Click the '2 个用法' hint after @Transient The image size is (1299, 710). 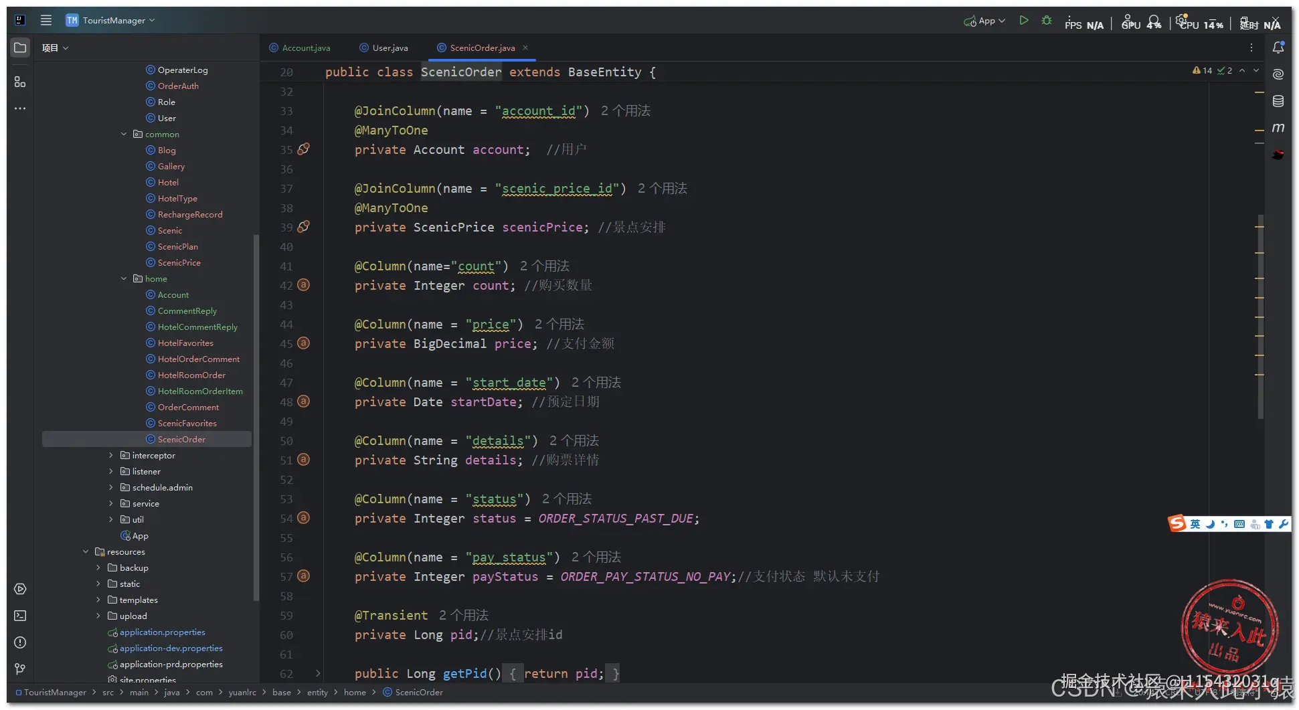pyautogui.click(x=464, y=616)
